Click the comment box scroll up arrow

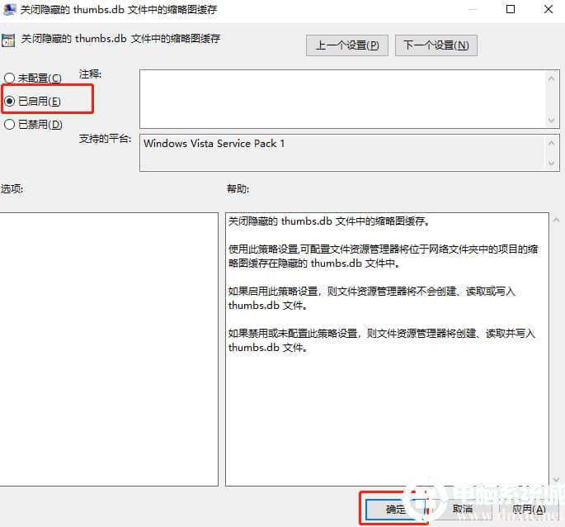tap(551, 78)
